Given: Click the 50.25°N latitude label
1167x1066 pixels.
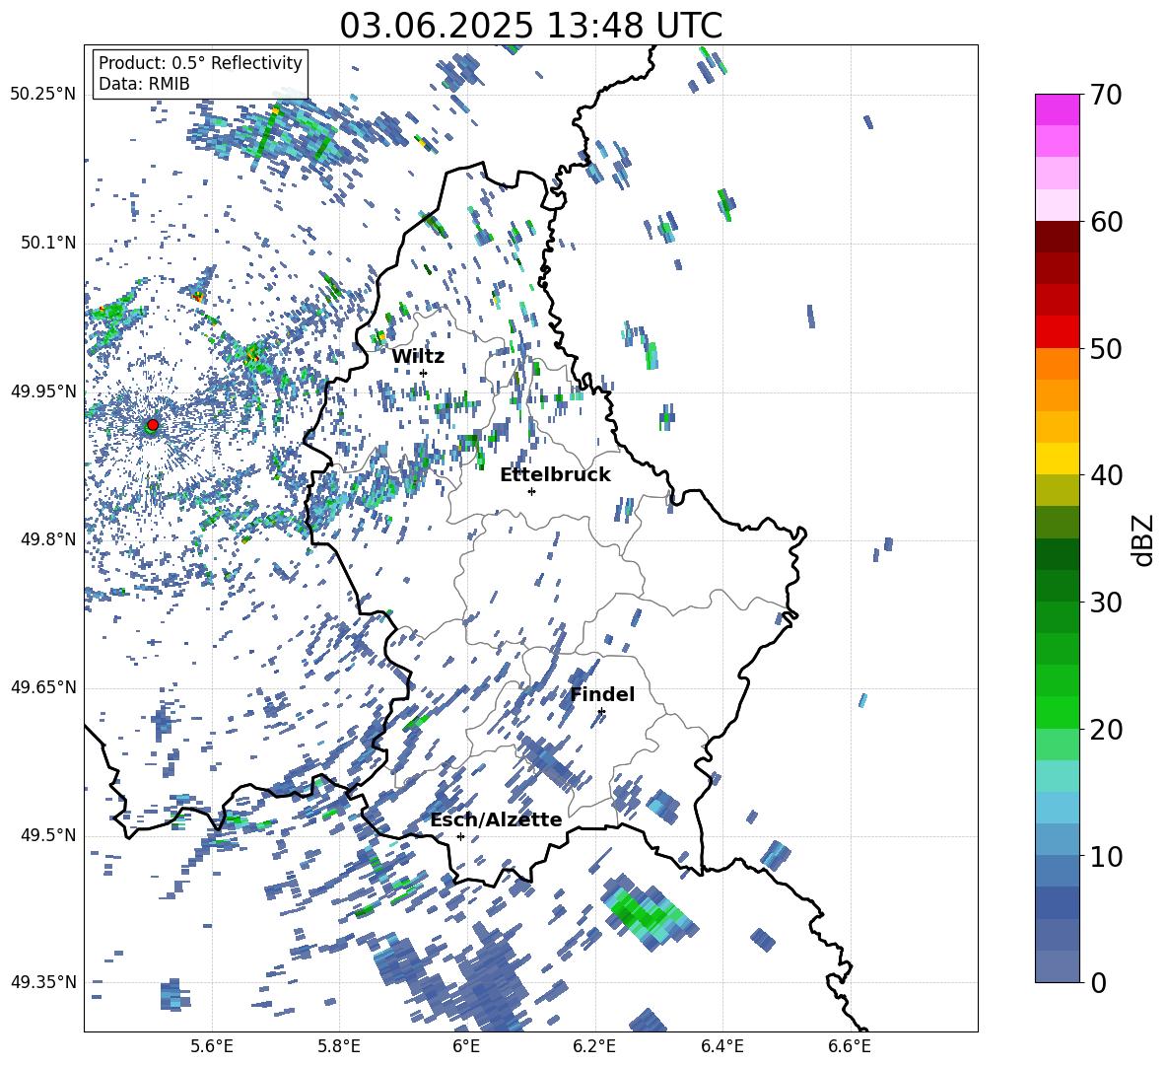Looking at the screenshot, I should 43,95.
